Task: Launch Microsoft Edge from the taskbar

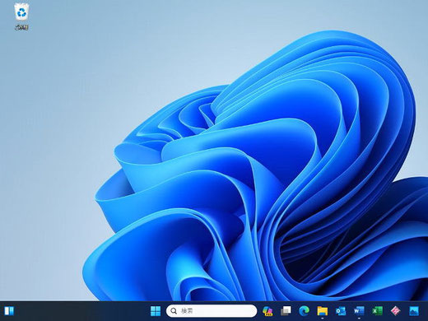Action: 304,311
